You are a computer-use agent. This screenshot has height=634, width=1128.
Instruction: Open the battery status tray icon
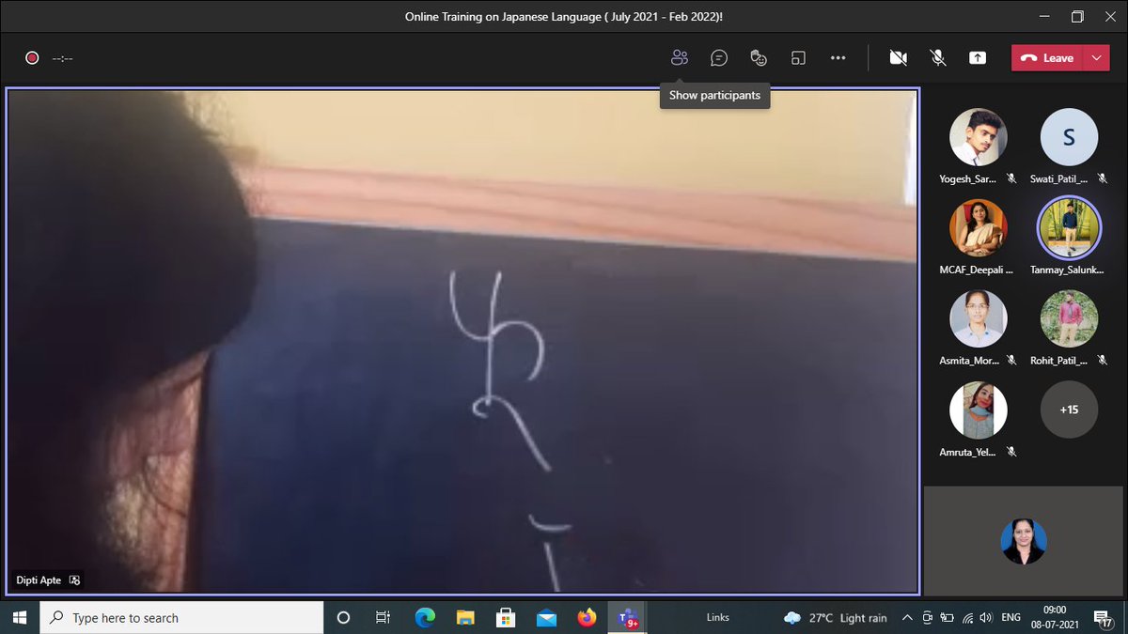click(x=948, y=617)
